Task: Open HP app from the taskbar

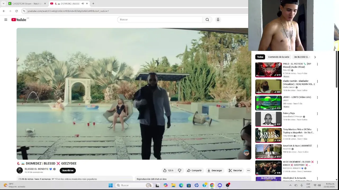Action: [197, 185]
